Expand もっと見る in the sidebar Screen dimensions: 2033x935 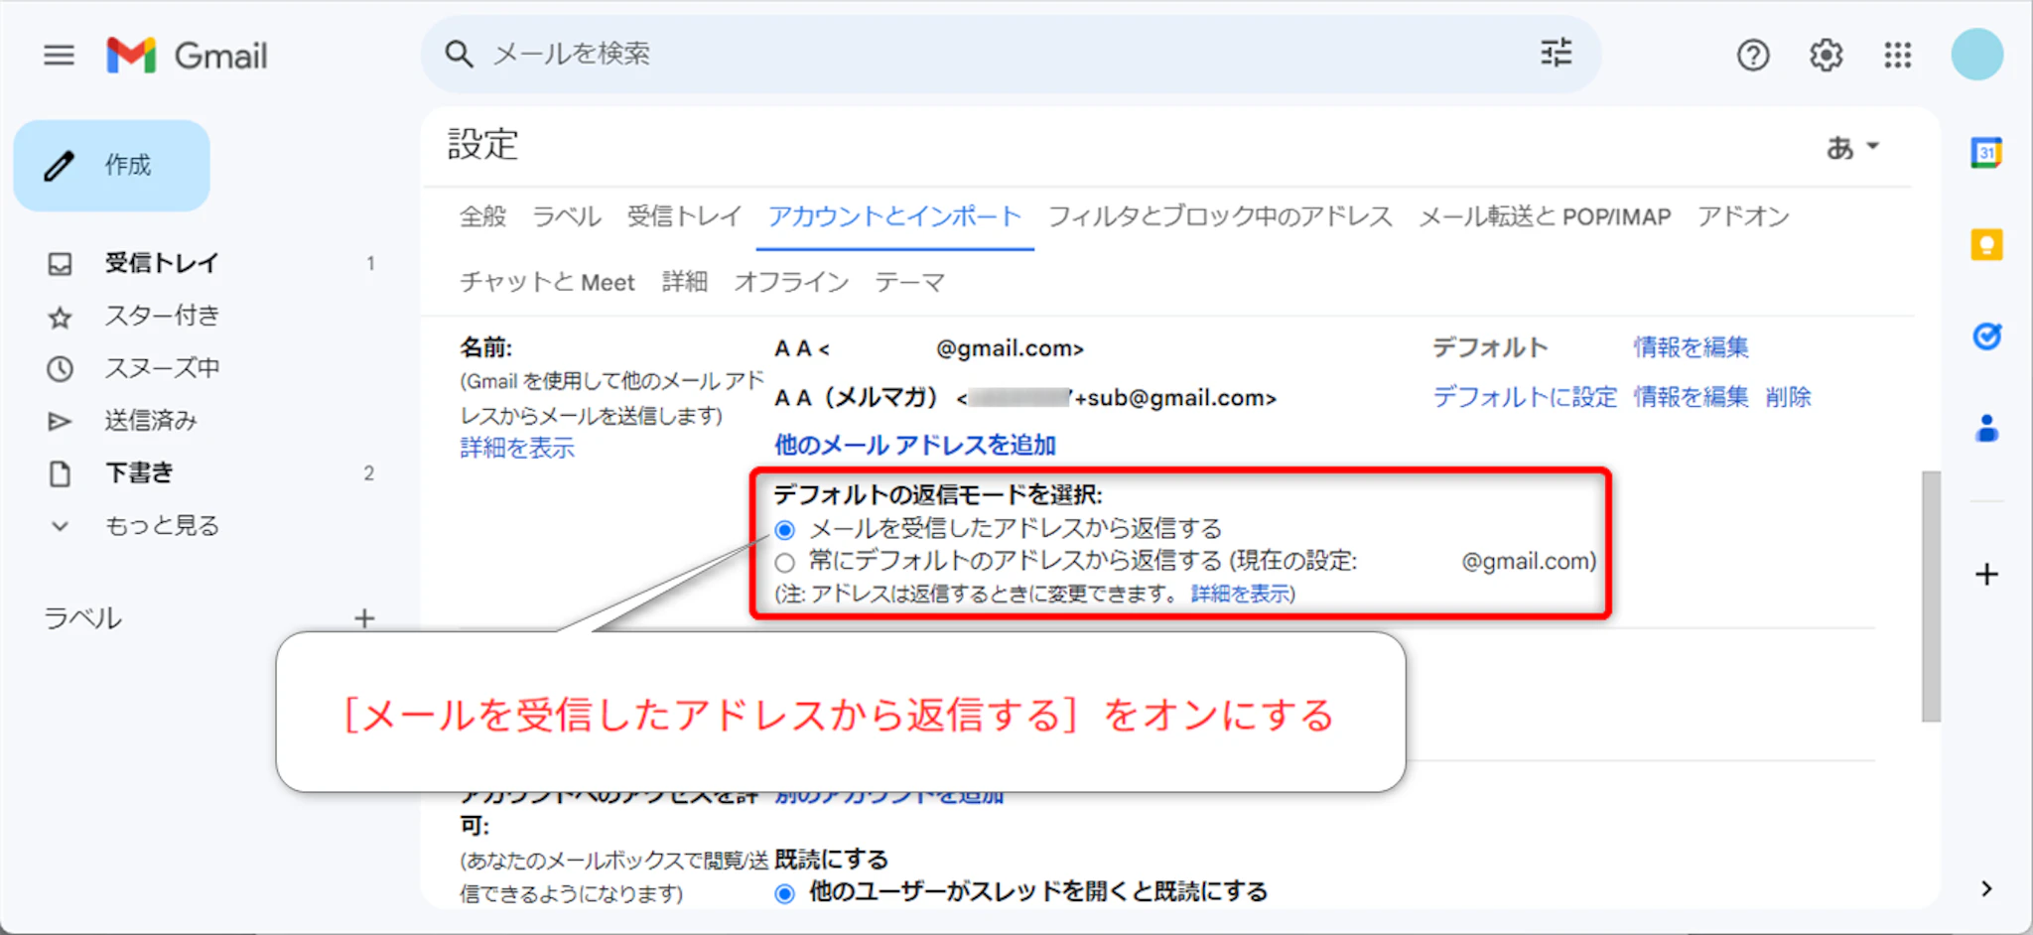161,526
